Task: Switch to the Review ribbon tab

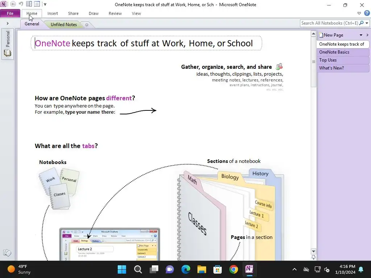Action: point(115,13)
